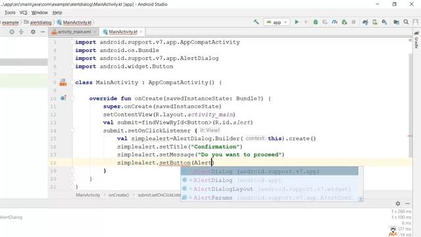Viewport: 421px width, 237px height.
Task: Fold the import block at line 3
Action: click(72, 42)
